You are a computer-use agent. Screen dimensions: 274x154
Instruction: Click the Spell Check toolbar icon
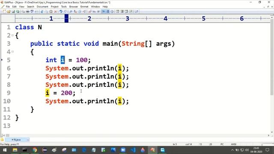click(x=32, y=12)
